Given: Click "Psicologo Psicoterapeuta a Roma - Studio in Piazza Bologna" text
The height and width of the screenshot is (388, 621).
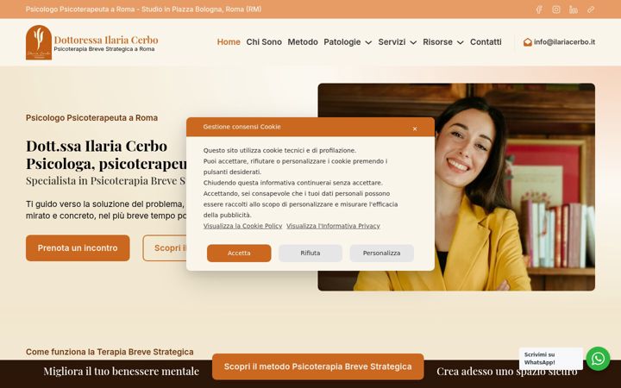Looking at the screenshot, I should click(143, 9).
